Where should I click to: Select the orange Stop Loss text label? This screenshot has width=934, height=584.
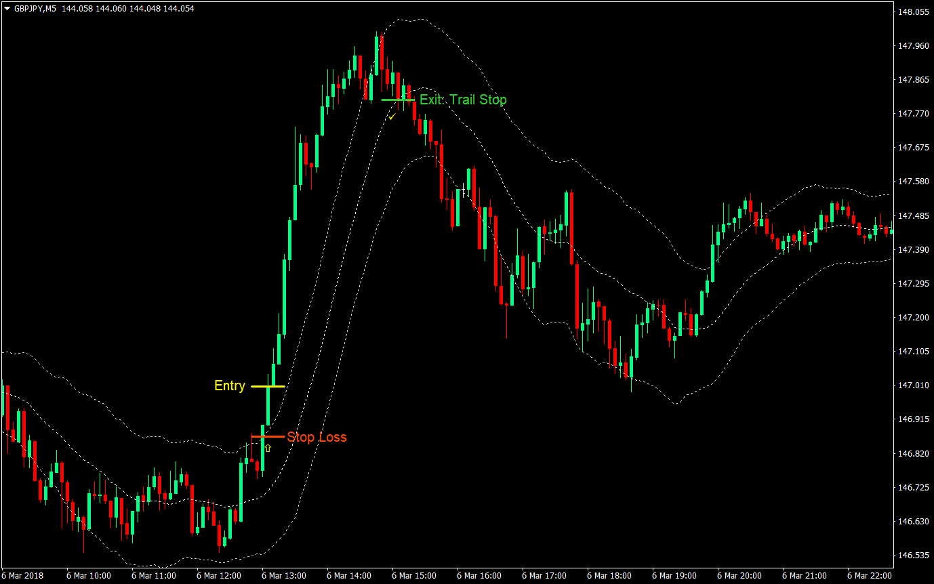317,437
